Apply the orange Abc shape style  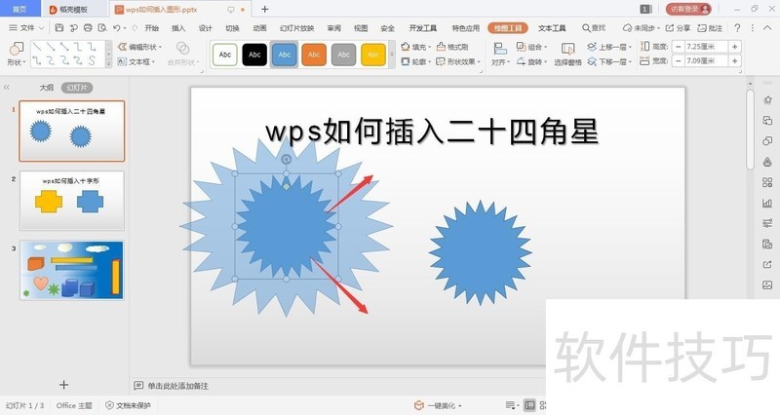click(x=314, y=55)
